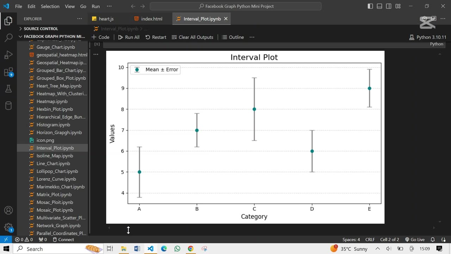Restart the notebook kernel
Image resolution: width=451 pixels, height=254 pixels.
pyautogui.click(x=156, y=37)
